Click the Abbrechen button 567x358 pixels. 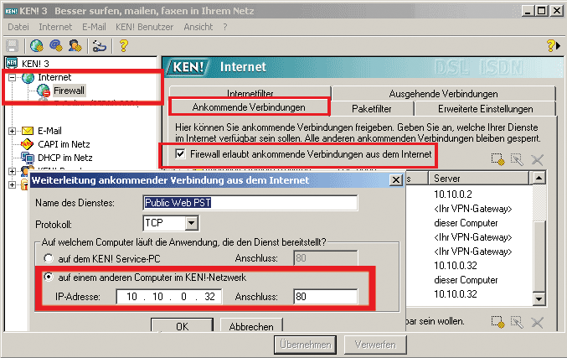click(250, 326)
